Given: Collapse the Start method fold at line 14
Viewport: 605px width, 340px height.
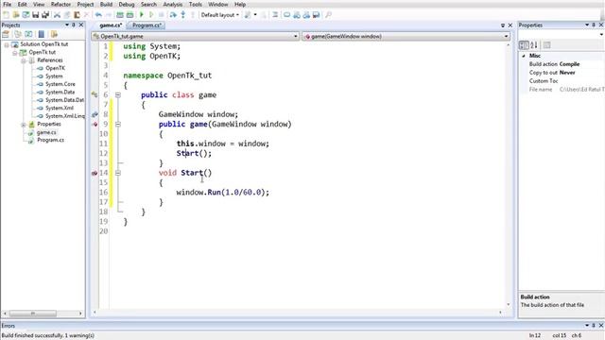Looking at the screenshot, I should click(118, 173).
